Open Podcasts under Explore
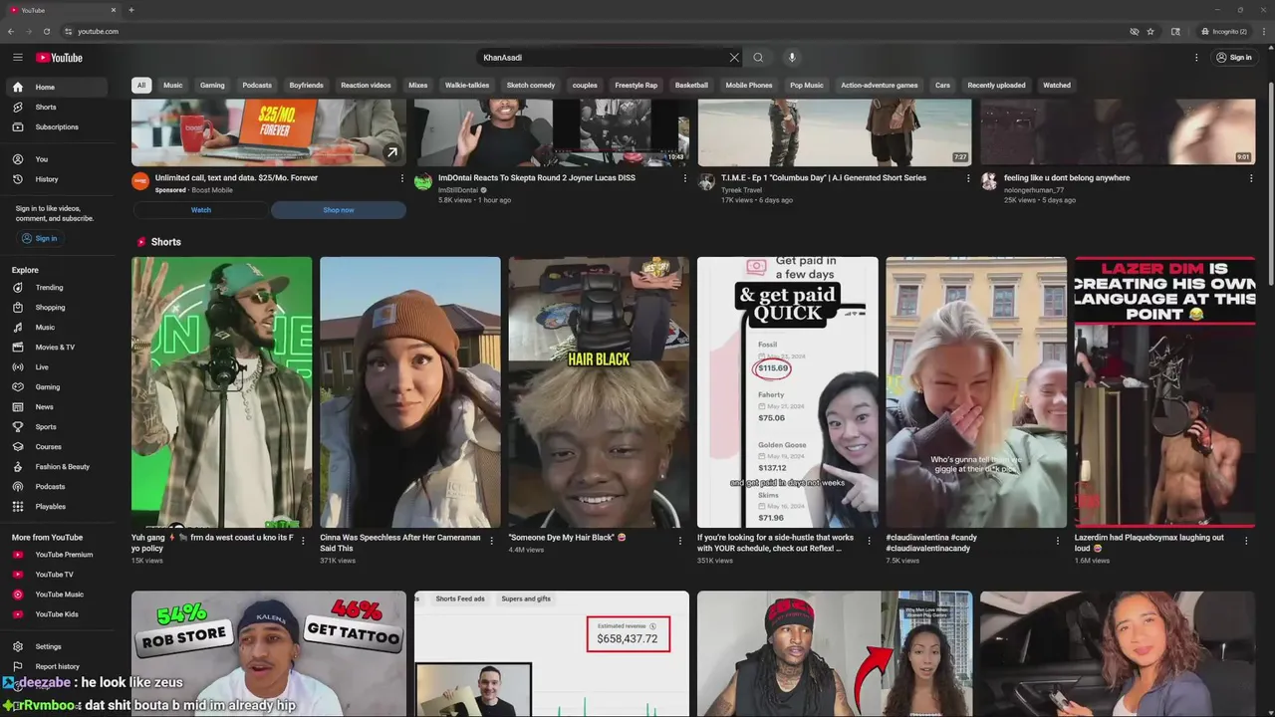The width and height of the screenshot is (1275, 717). 59,486
